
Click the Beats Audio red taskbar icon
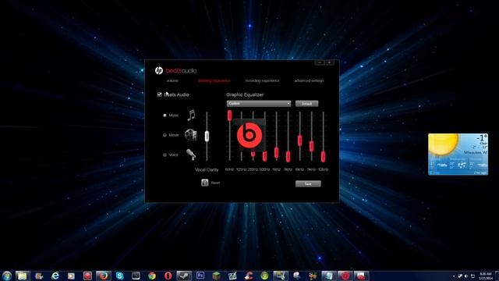coord(345,276)
